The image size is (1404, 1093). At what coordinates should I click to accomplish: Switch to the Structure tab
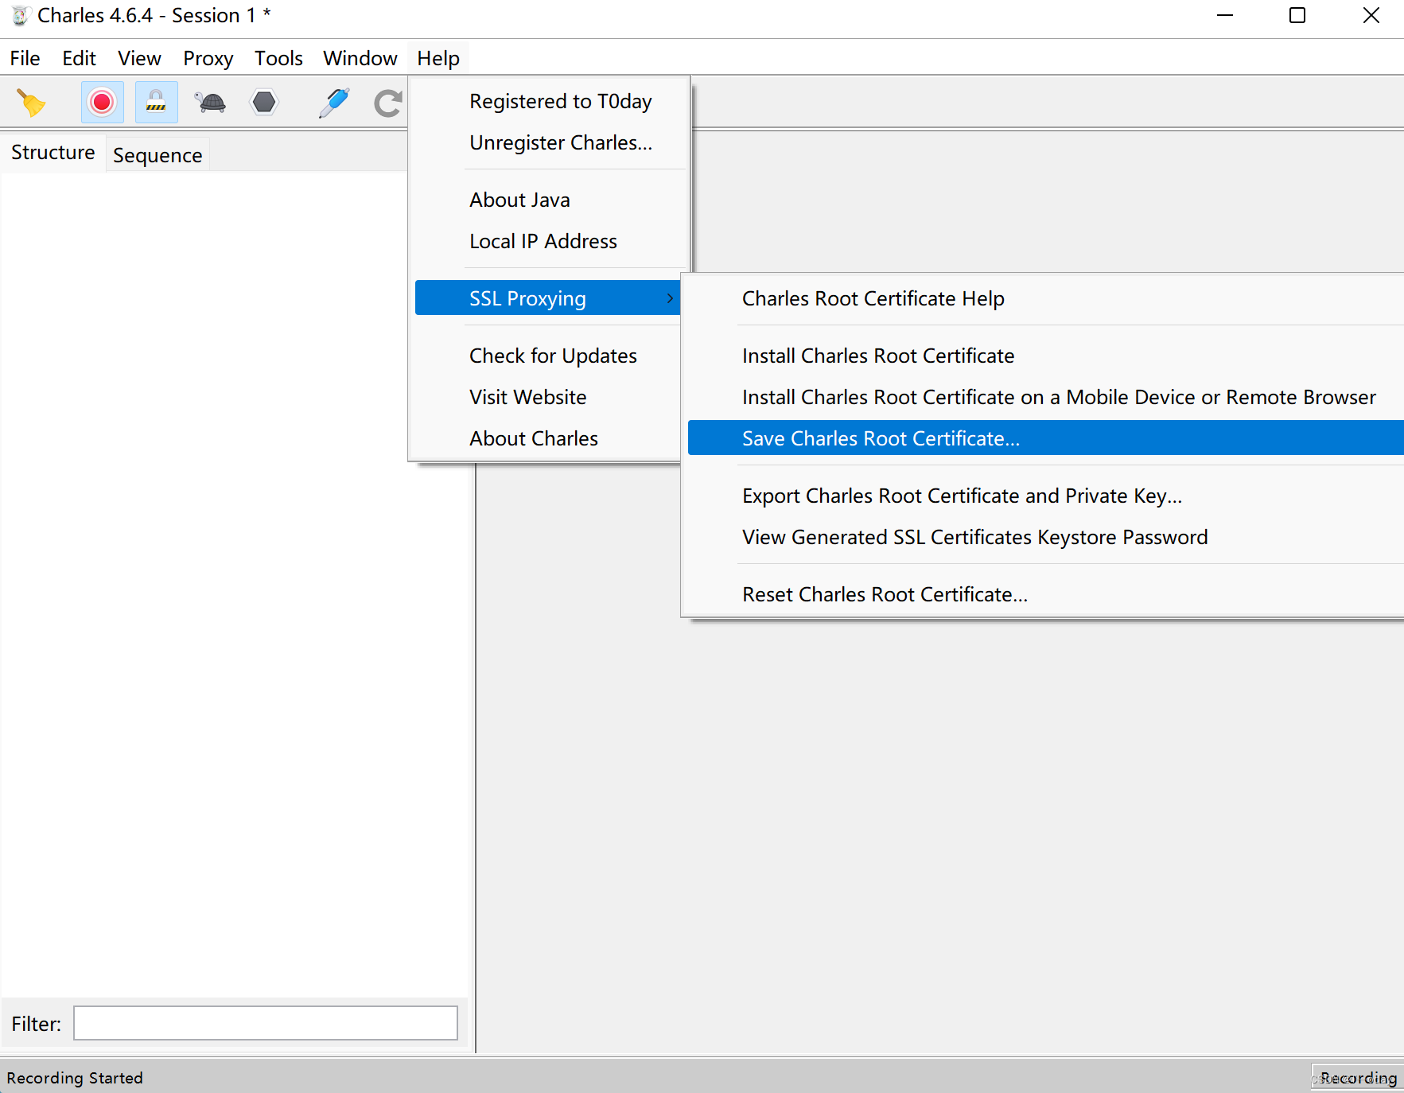coord(53,152)
